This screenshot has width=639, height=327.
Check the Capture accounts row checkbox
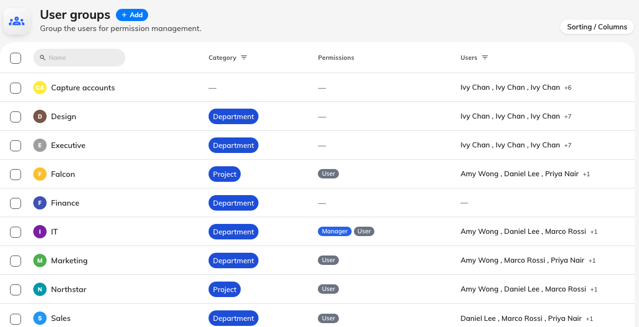point(16,88)
